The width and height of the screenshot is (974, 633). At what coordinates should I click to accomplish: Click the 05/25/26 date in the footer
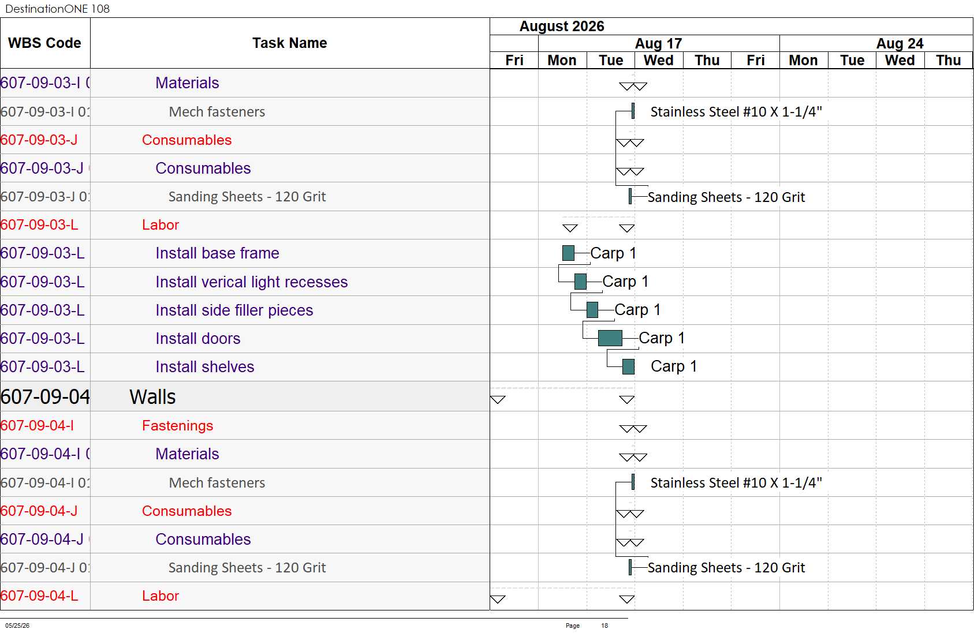[17, 625]
